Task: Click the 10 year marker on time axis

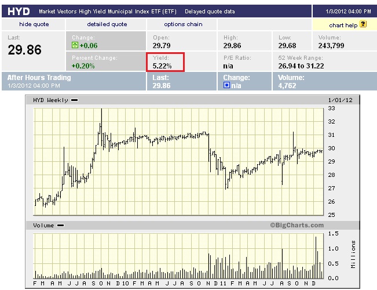Action: tap(126, 284)
